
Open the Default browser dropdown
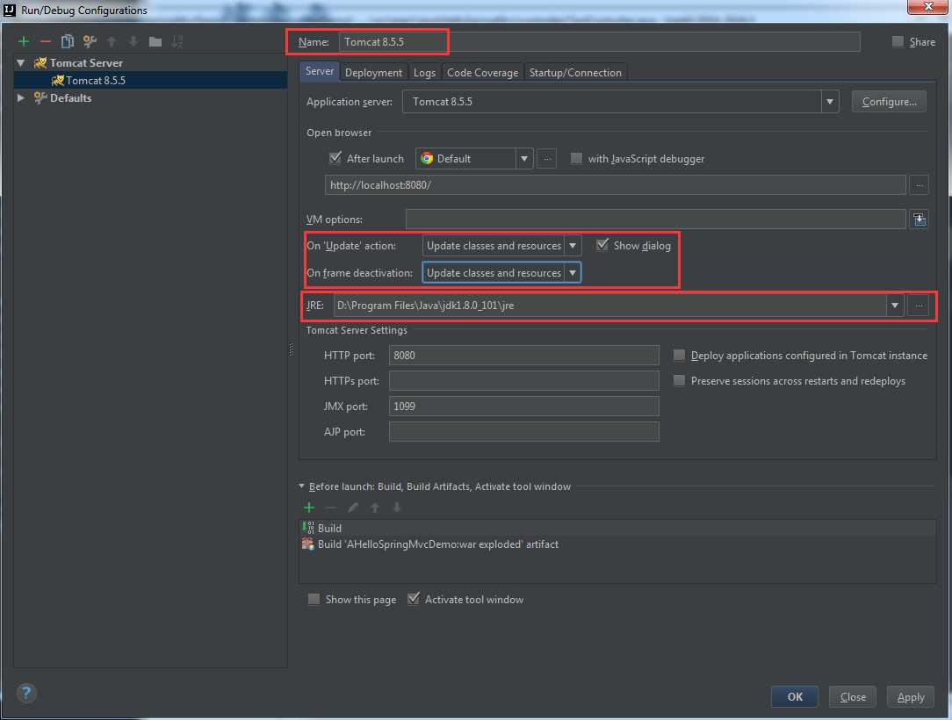tap(524, 159)
